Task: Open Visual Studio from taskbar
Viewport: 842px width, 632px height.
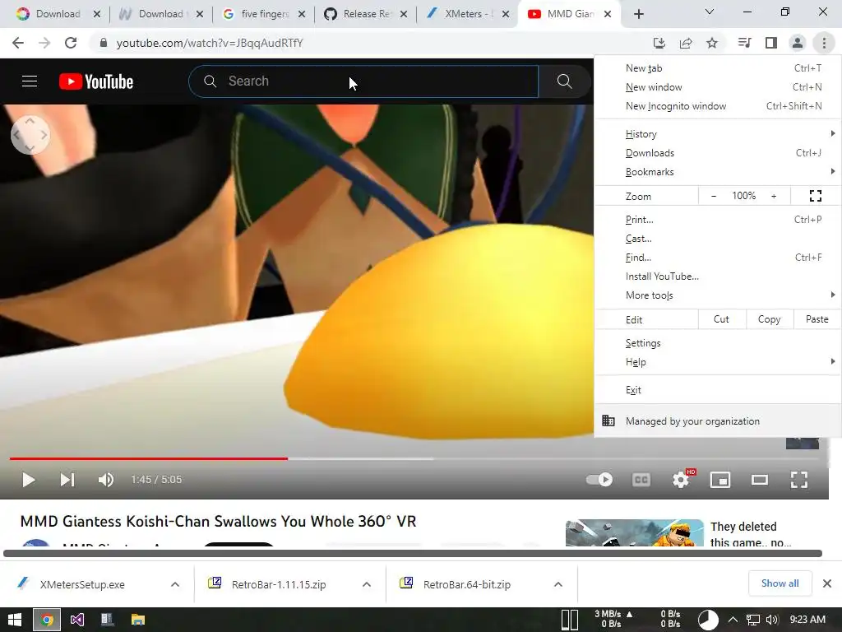Action: 76,620
